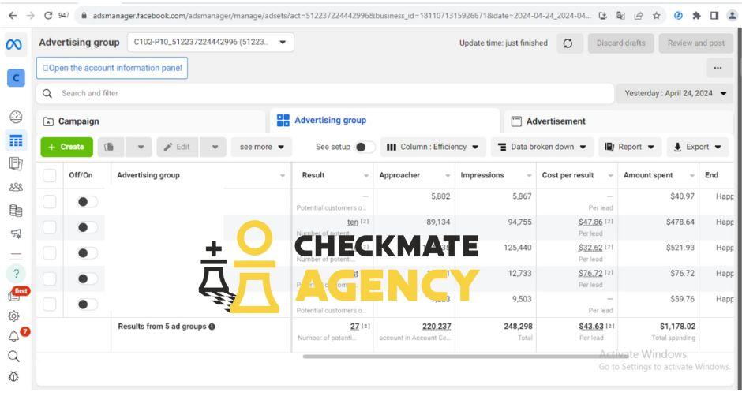
Task: Open the blue C account avatar
Action: [16, 77]
